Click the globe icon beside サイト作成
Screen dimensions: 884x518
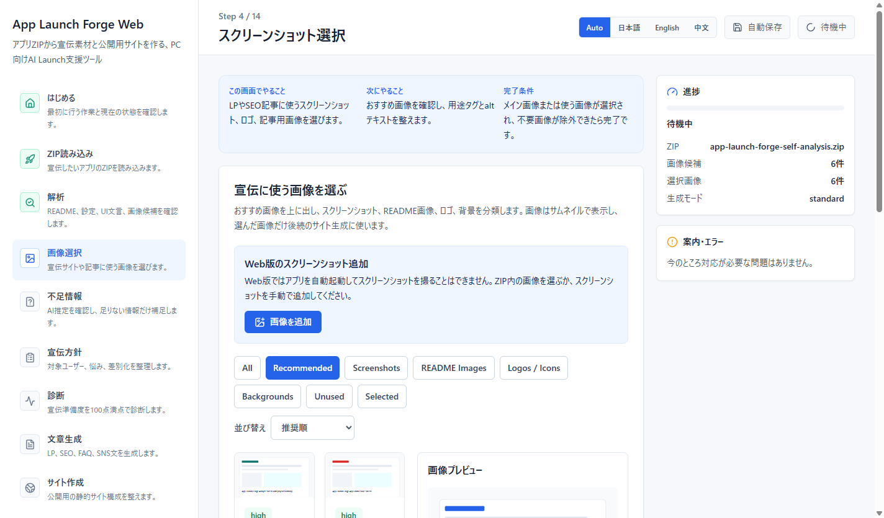[x=30, y=488]
